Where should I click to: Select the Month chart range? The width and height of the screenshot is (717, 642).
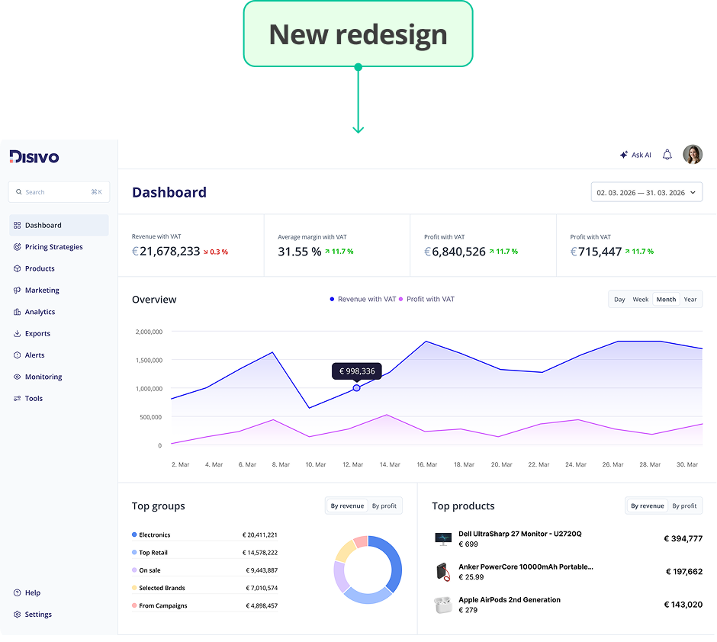(x=666, y=300)
